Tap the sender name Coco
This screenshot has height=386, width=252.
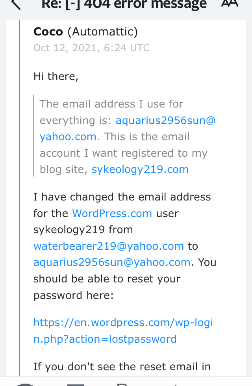pos(48,31)
